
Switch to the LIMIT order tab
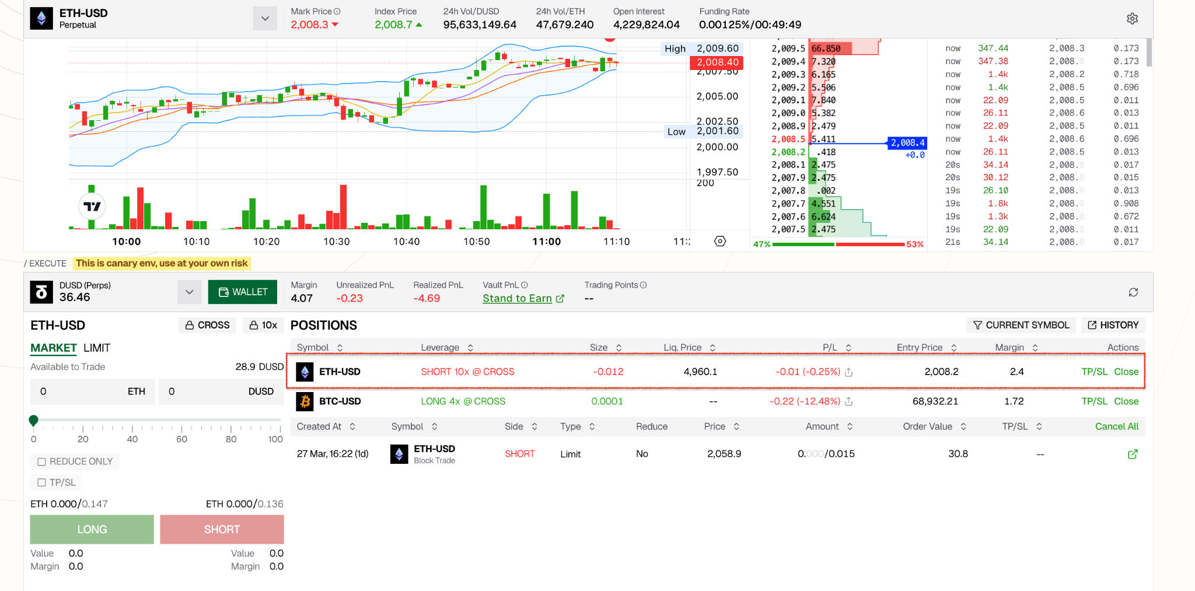click(97, 348)
